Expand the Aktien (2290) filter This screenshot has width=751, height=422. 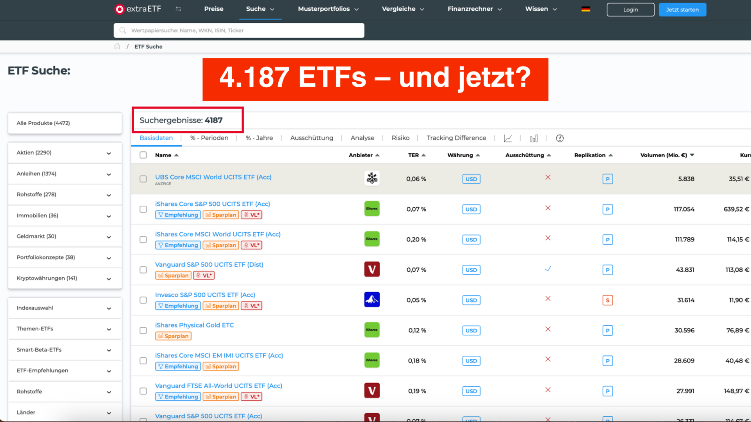click(x=65, y=153)
